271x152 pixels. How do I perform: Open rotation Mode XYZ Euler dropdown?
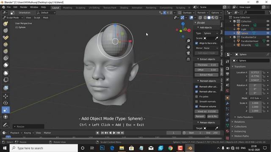coord(255,98)
